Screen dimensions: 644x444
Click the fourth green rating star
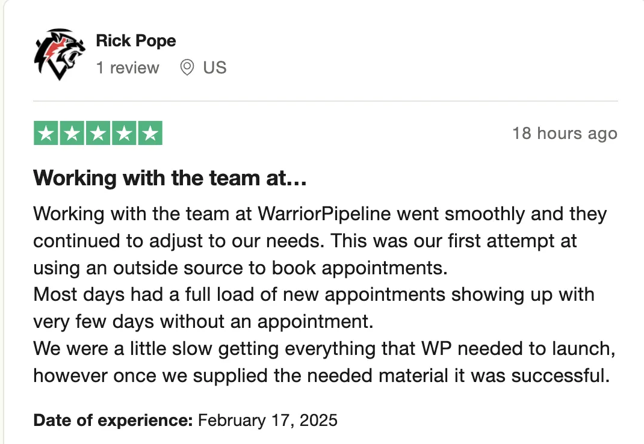click(124, 133)
